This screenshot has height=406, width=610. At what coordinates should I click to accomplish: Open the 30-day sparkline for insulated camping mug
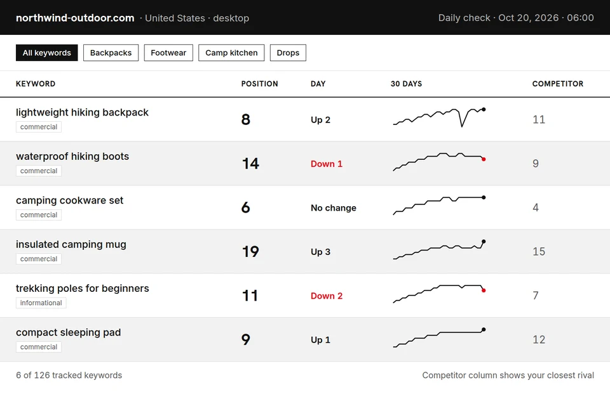(x=439, y=250)
